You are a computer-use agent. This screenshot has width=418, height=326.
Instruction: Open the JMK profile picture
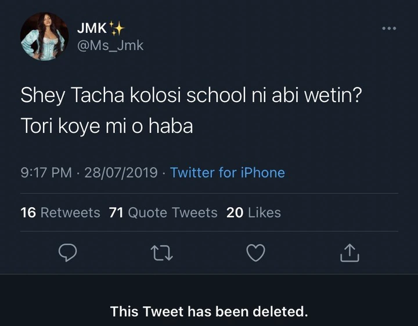point(44,37)
